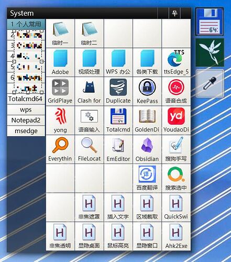Select the 1 个人常用 tab
This screenshot has width=231, height=262.
(26, 24)
